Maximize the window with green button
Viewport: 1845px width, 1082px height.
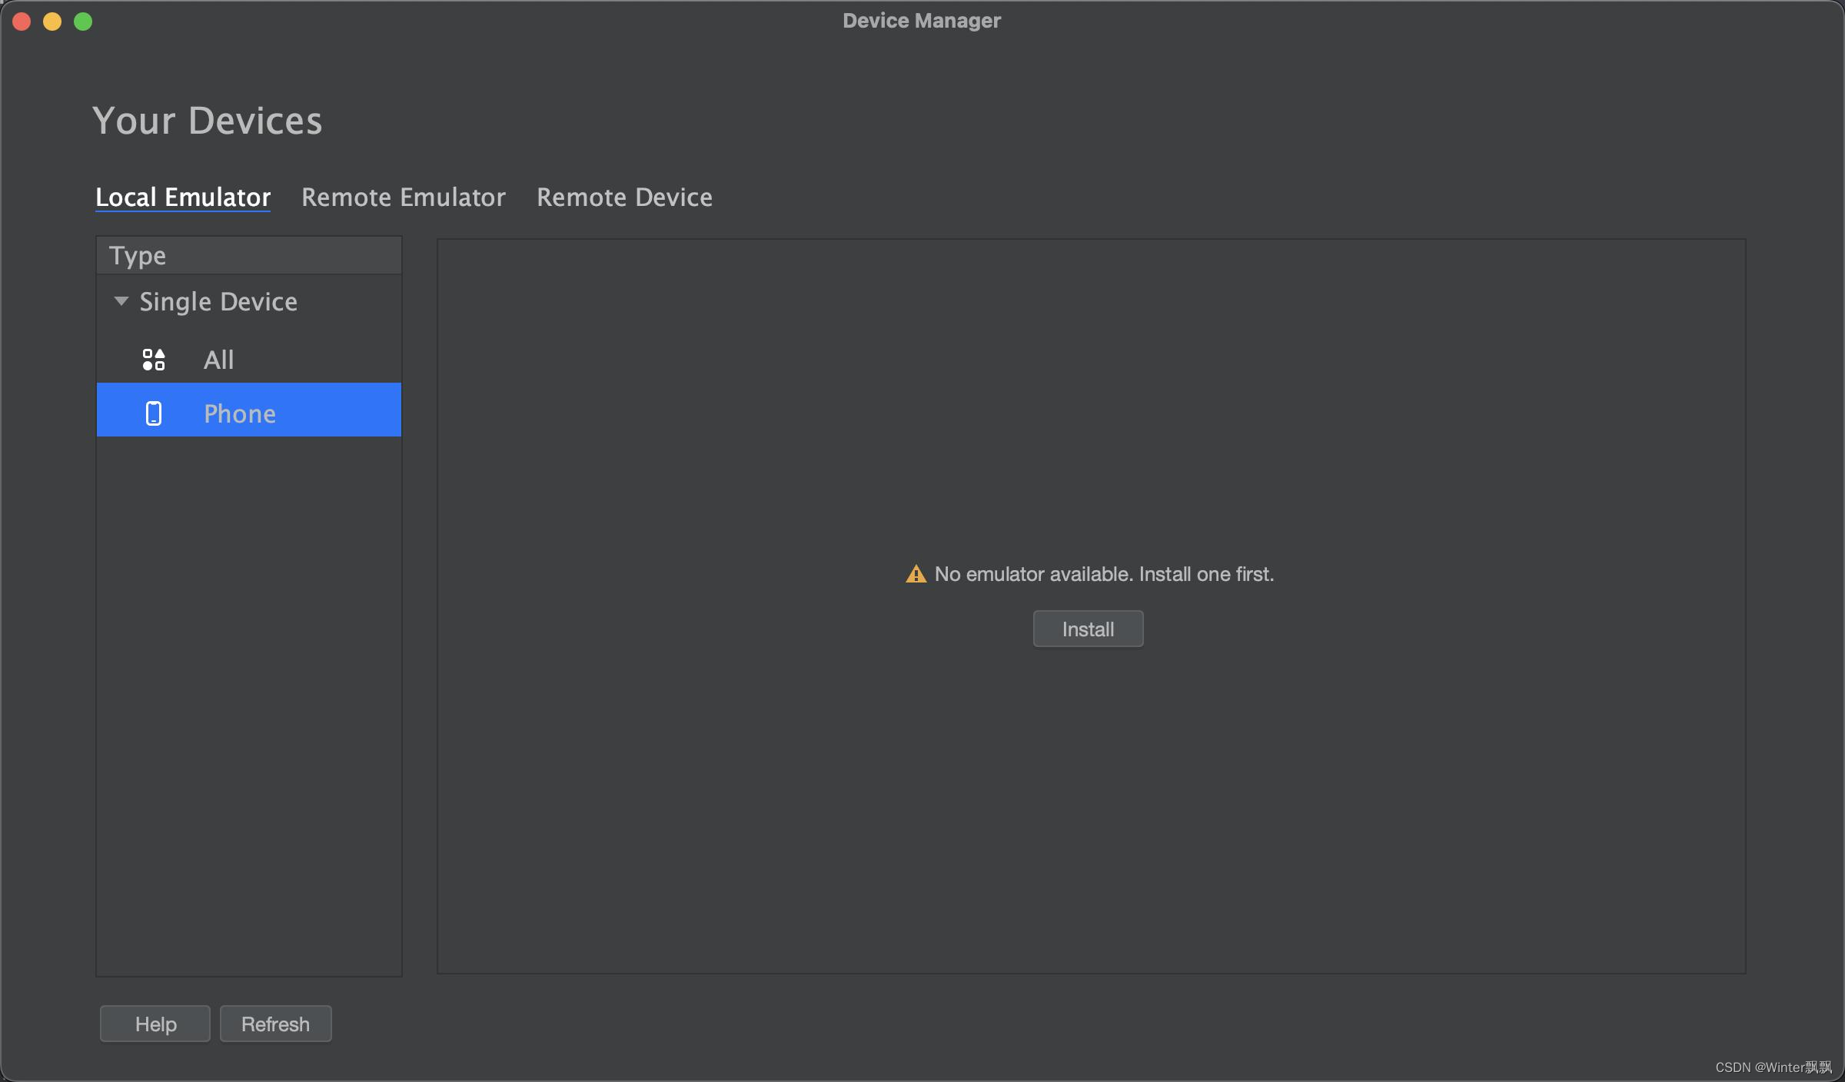83,22
